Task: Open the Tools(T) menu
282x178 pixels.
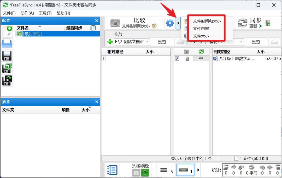Action: pyautogui.click(x=45, y=13)
